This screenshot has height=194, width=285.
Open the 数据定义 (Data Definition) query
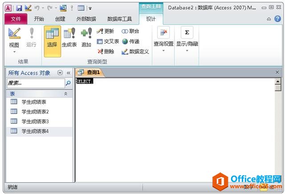coord(135,52)
